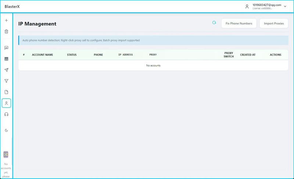Click the trash can icon in sidebar
294x179 pixels.
tap(6, 32)
